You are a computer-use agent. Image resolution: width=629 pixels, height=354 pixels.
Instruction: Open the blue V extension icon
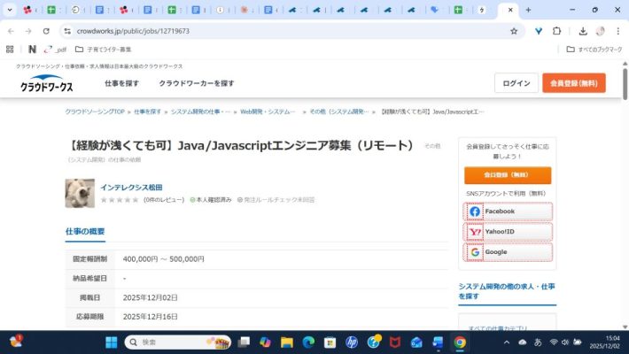(539, 31)
